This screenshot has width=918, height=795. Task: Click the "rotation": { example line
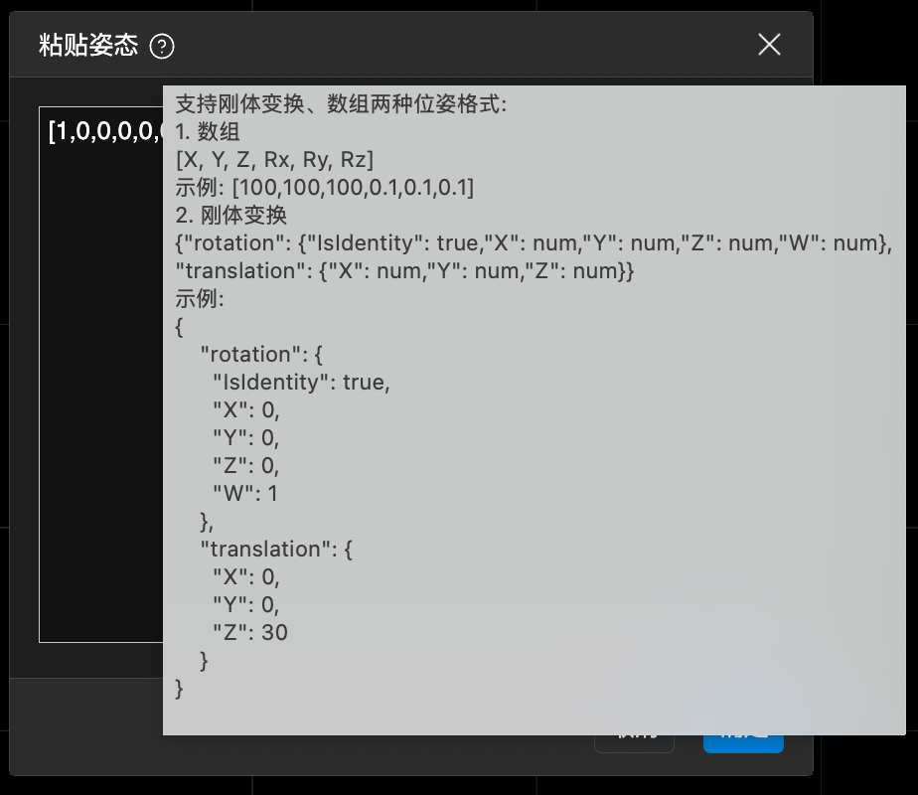click(261, 354)
